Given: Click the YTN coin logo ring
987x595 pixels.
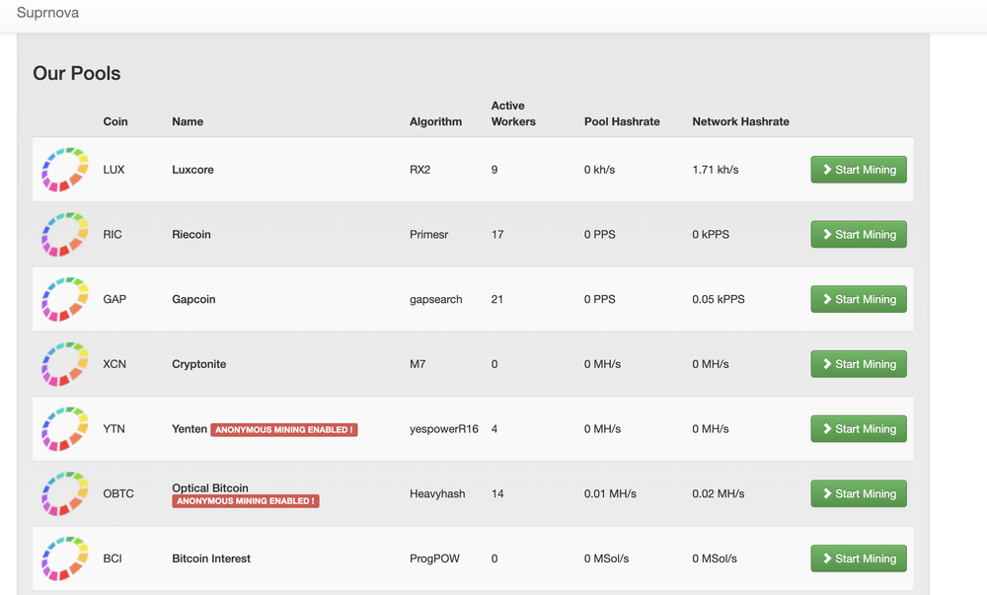Looking at the screenshot, I should pyautogui.click(x=65, y=428).
